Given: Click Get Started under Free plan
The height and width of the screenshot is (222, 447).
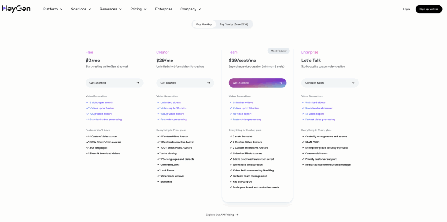Looking at the screenshot, I should [114, 82].
